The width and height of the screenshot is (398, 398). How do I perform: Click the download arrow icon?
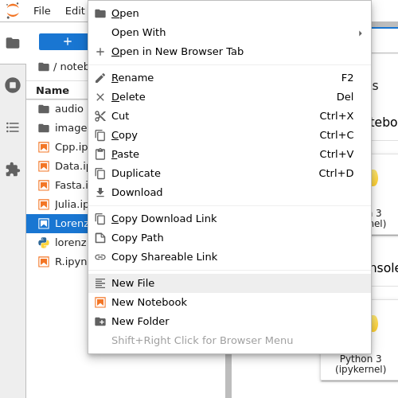(x=100, y=193)
